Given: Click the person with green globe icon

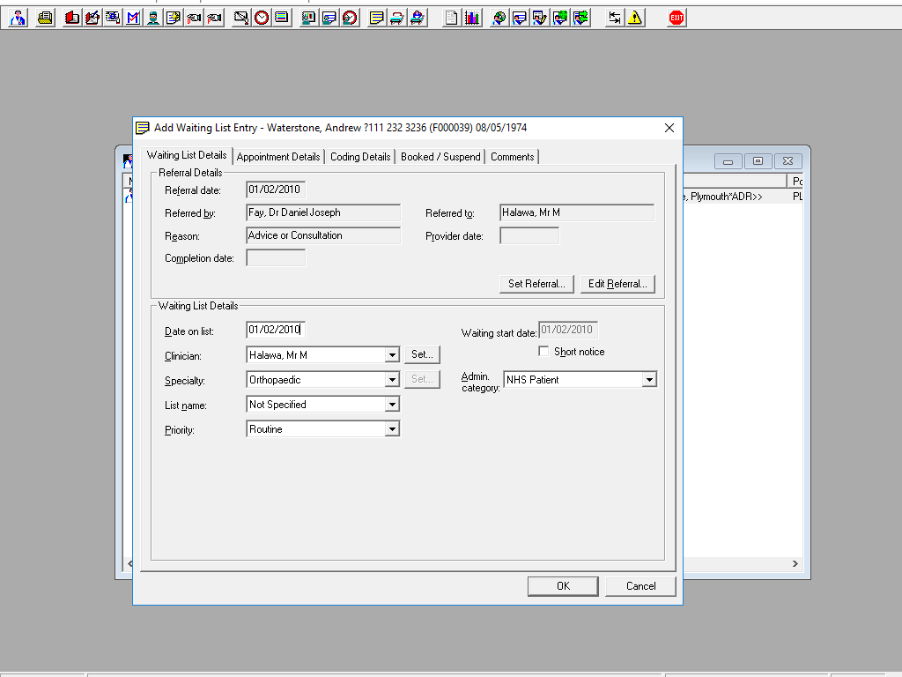Looking at the screenshot, I should click(560, 18).
